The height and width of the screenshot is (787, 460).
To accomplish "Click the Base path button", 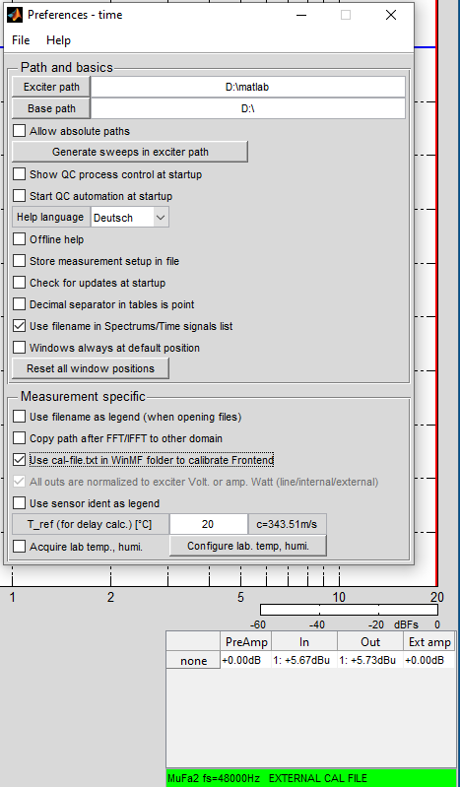I will (x=51, y=108).
